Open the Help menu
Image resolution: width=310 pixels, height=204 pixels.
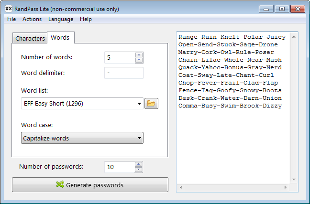[x=86, y=19]
